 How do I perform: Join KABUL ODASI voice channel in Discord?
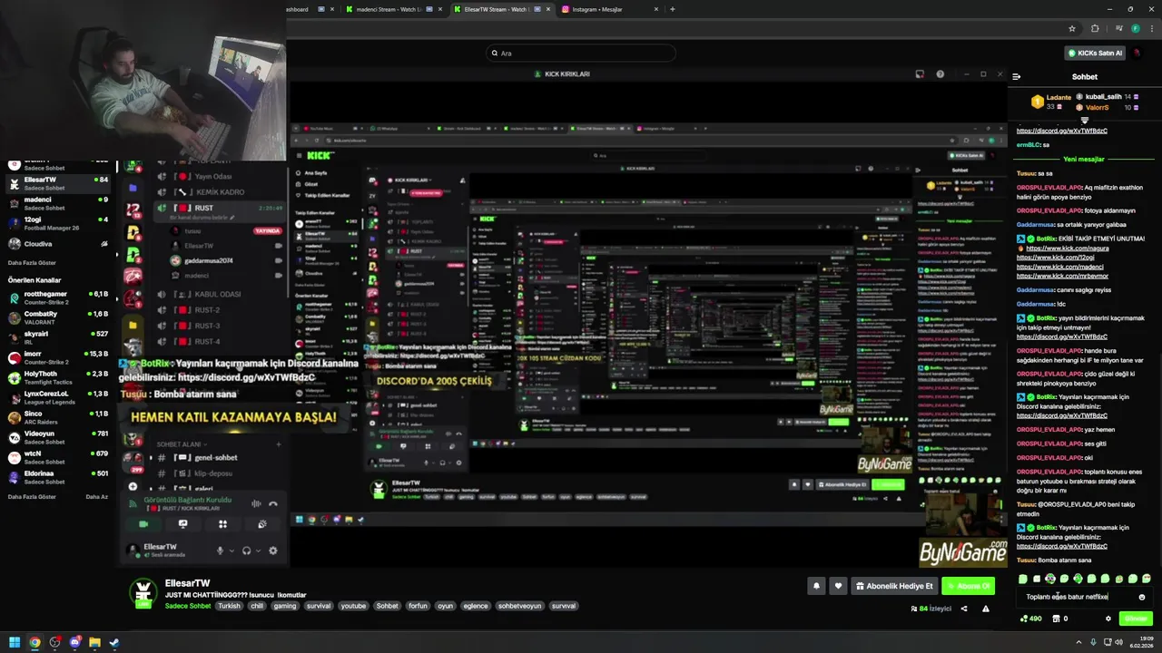pyautogui.click(x=218, y=294)
